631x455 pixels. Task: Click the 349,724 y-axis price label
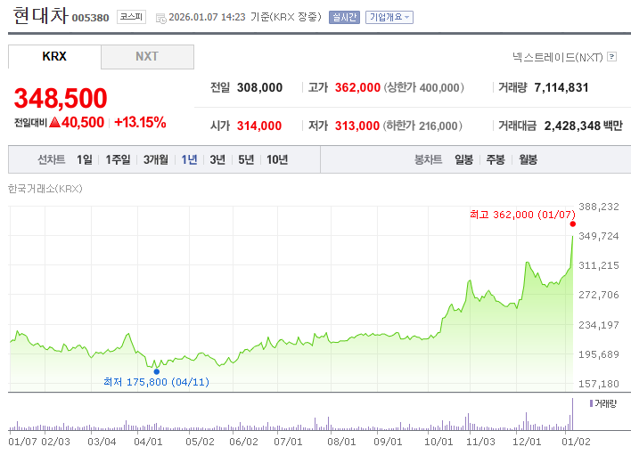click(x=599, y=236)
